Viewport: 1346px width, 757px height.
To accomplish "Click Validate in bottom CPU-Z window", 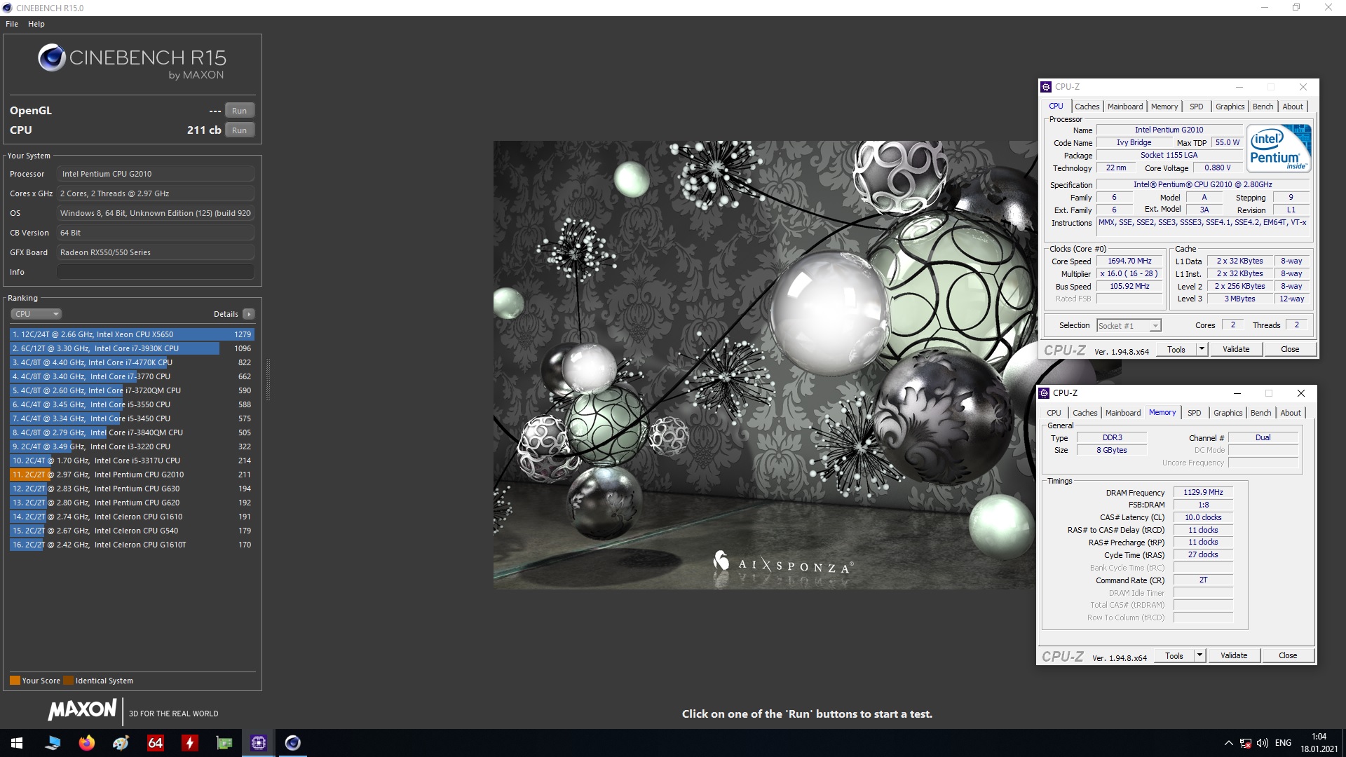I will [1234, 655].
